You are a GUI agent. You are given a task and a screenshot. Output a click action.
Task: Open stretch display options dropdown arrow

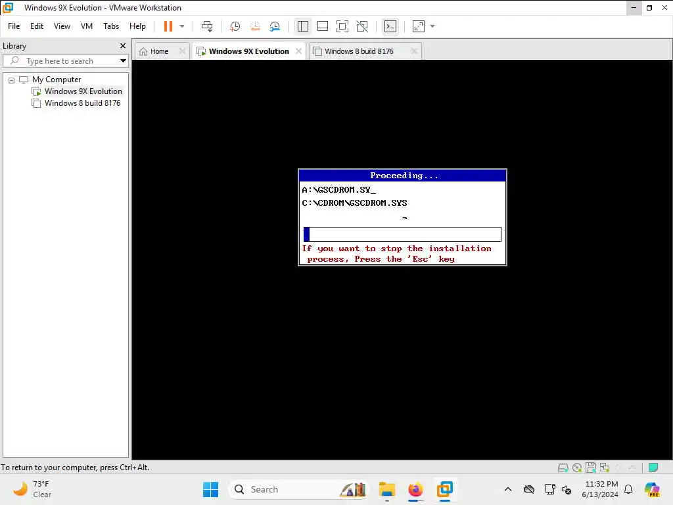(x=432, y=26)
